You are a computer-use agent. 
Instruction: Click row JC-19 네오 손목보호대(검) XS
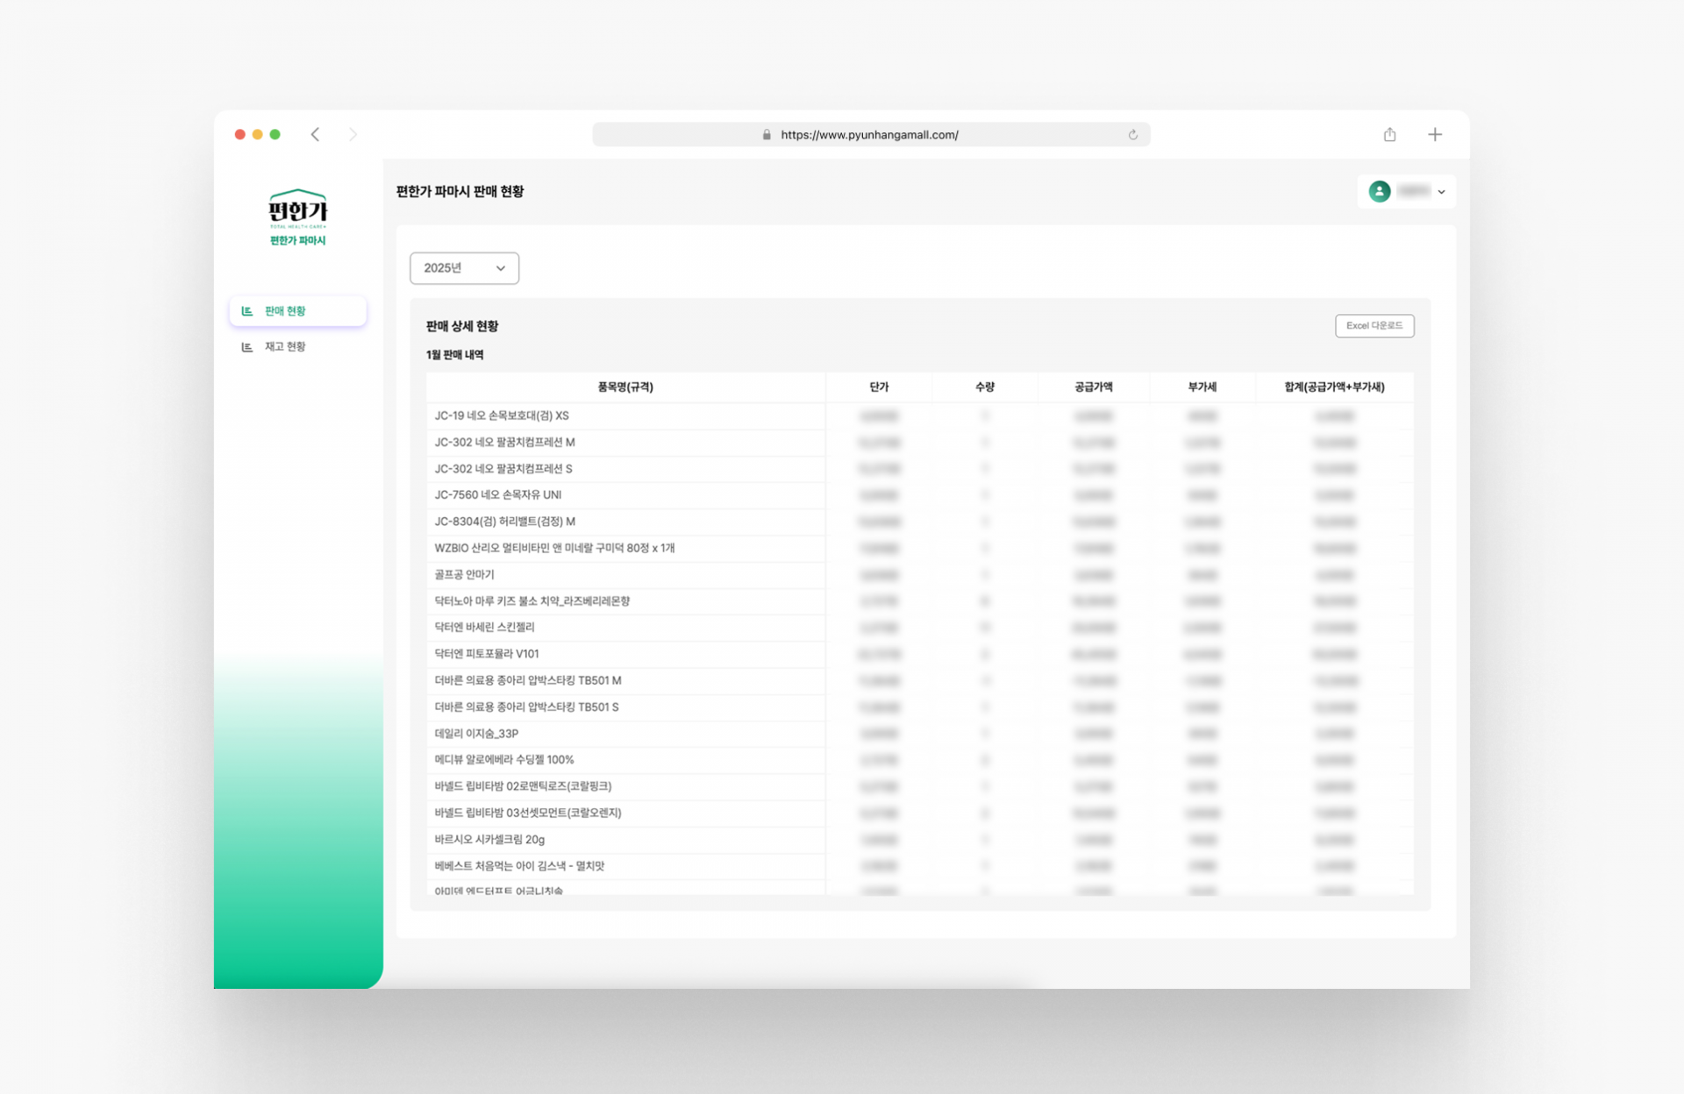coord(919,416)
